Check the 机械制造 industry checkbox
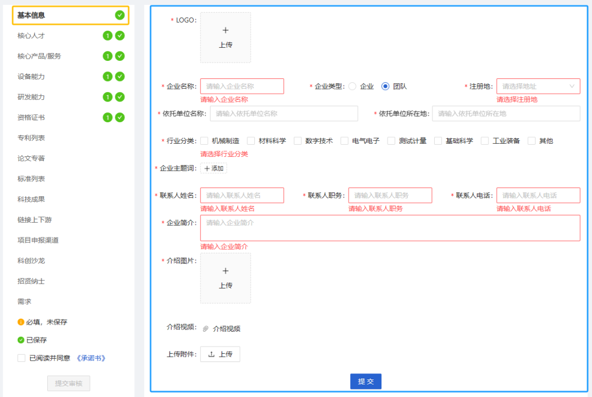The height and width of the screenshot is (397, 592). pyautogui.click(x=204, y=141)
